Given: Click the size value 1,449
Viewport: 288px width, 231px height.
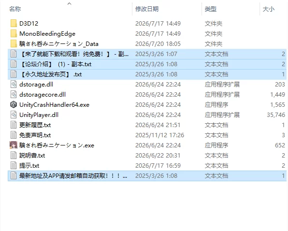Looking at the screenshot, I should click(x=277, y=95).
